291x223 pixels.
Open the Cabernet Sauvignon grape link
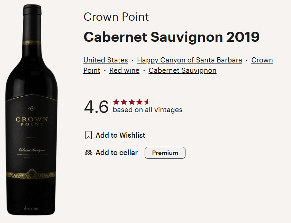[x=182, y=70]
